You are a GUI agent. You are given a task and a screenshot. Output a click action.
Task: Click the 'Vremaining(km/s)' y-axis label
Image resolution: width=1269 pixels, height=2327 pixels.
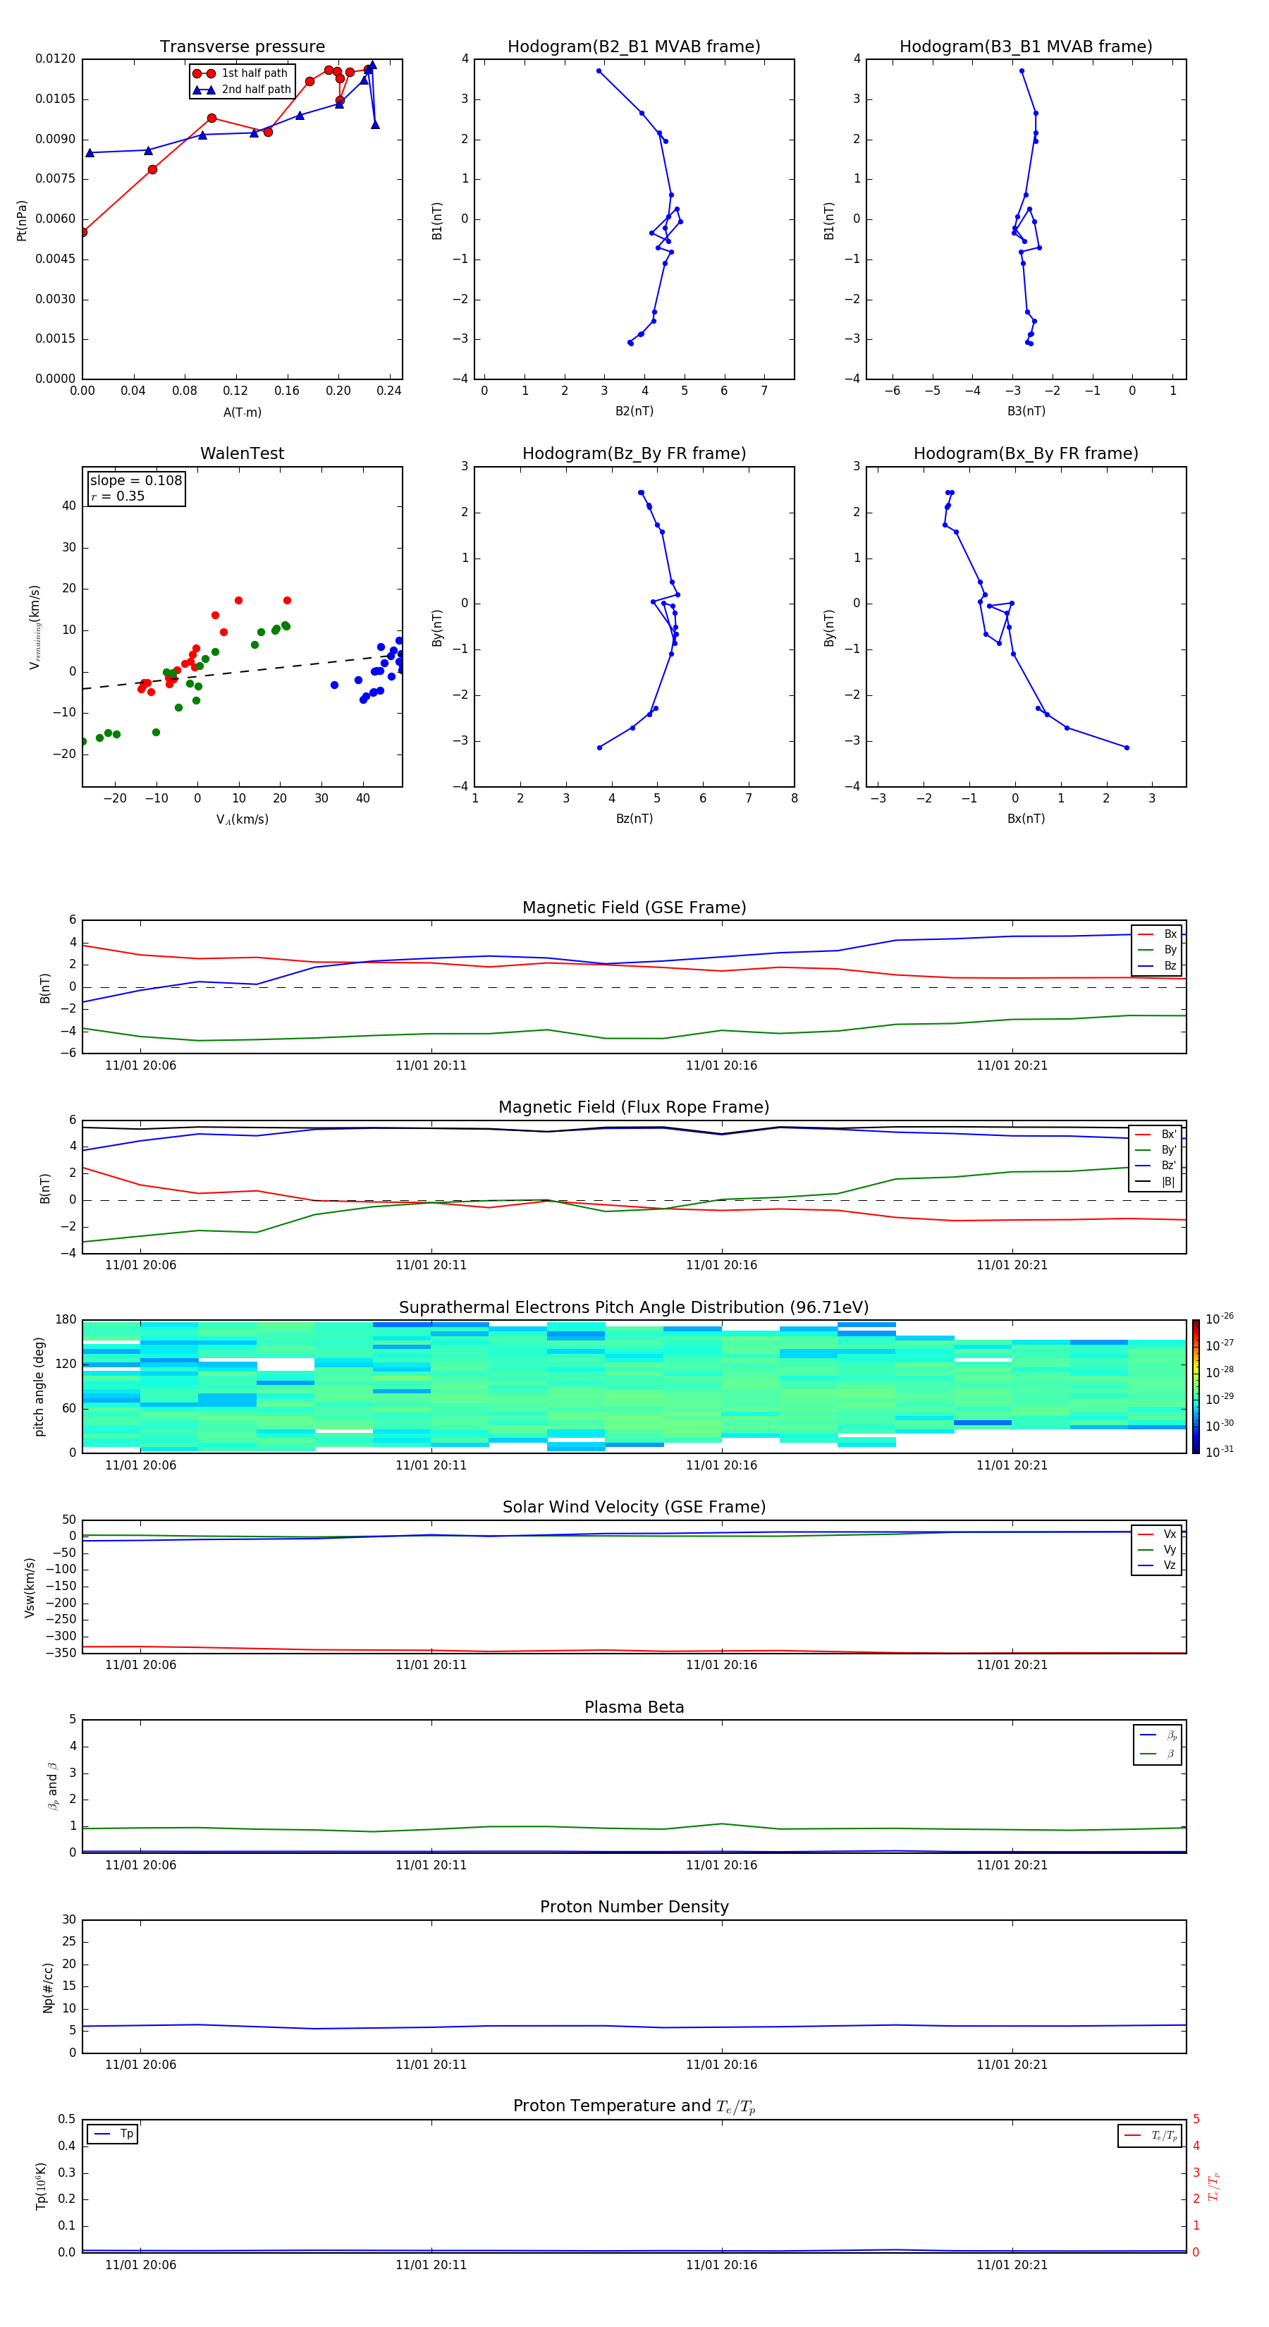35,628
